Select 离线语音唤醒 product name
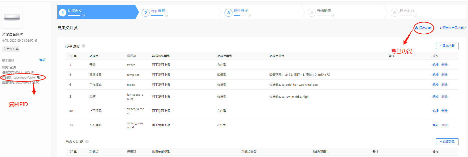This screenshot has width=468, height=157. 13,34
